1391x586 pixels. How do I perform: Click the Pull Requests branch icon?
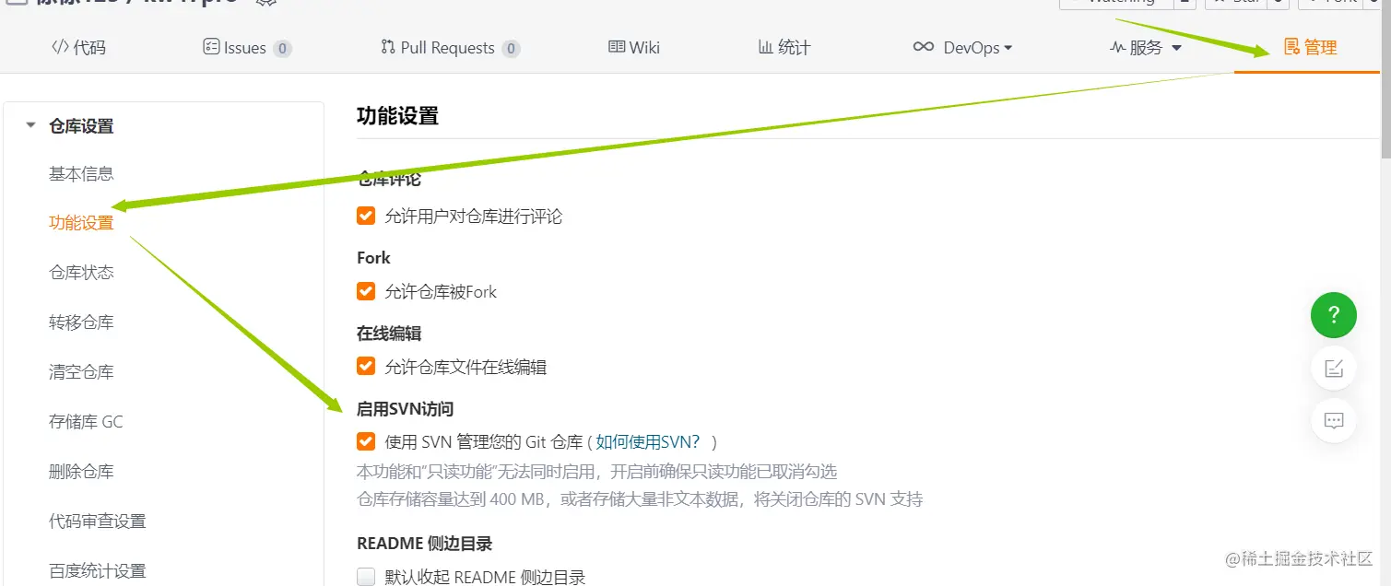coord(388,47)
